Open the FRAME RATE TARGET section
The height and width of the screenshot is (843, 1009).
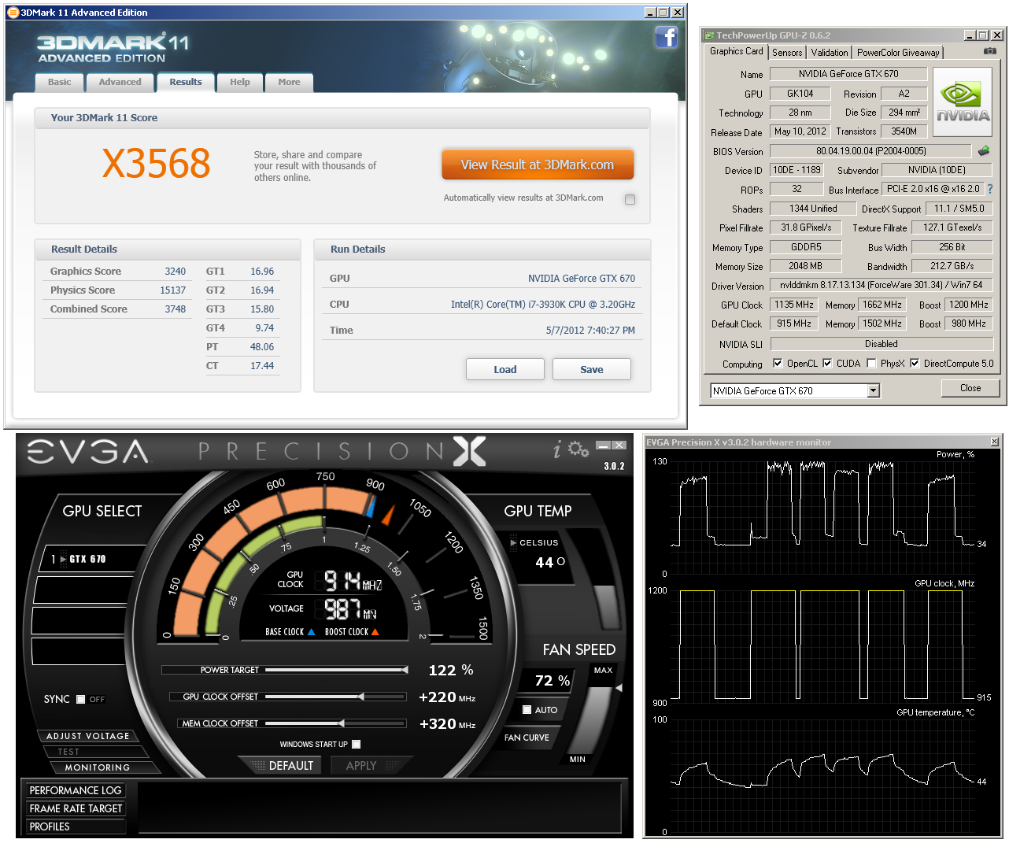(76, 808)
